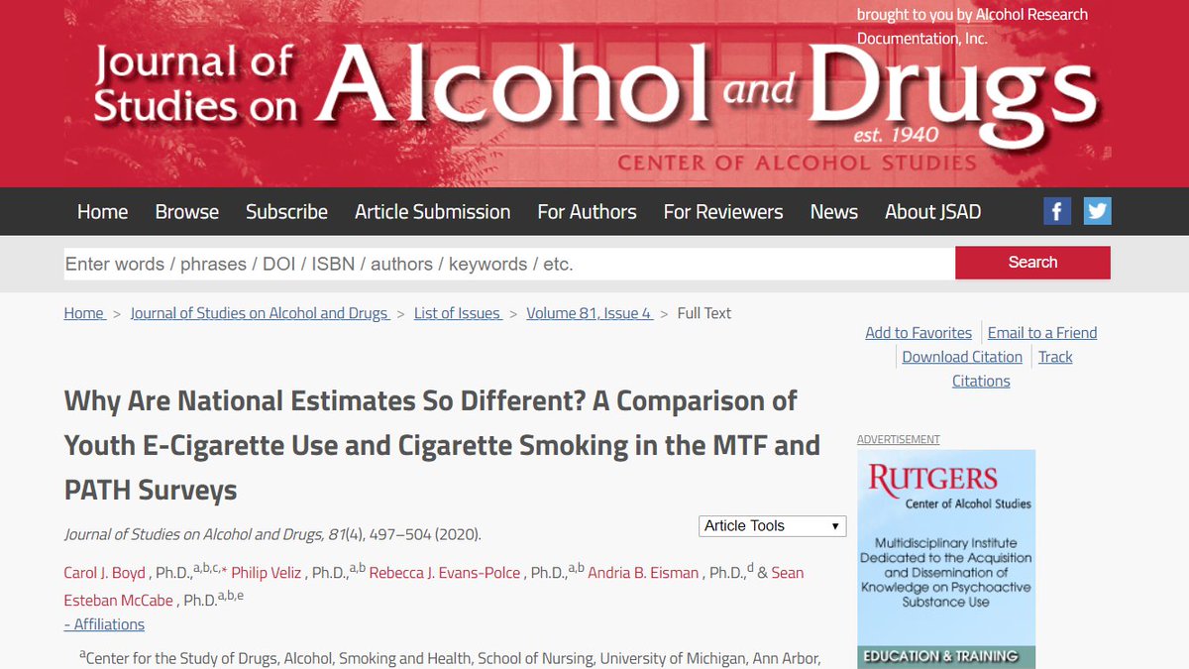Collapse the Affiliations section
The height and width of the screenshot is (669, 1189).
point(104,624)
